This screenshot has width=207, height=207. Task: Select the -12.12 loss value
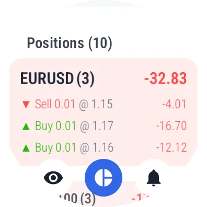point(171,147)
